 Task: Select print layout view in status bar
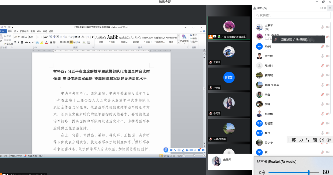pos(161,156)
